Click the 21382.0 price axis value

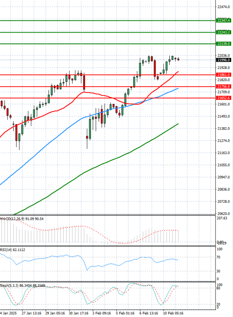pyautogui.click(x=224, y=129)
